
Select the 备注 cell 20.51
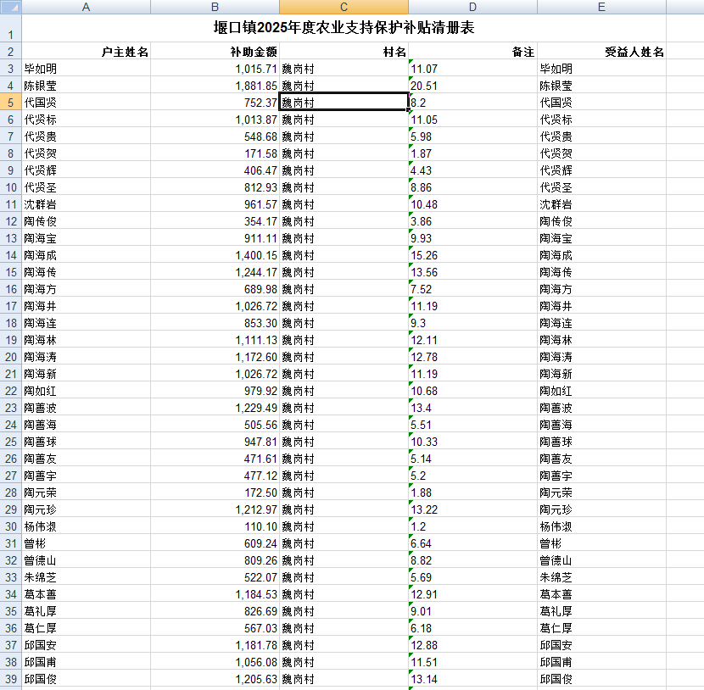472,86
